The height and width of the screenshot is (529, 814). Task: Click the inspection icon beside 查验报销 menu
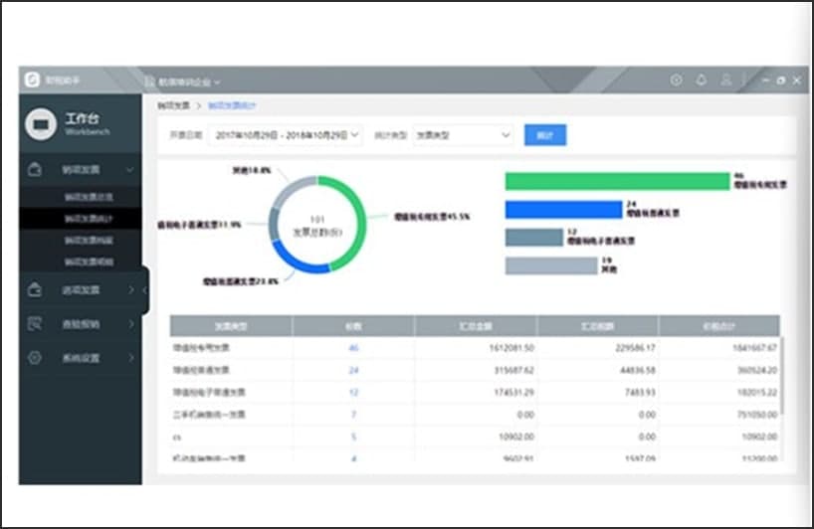35,323
